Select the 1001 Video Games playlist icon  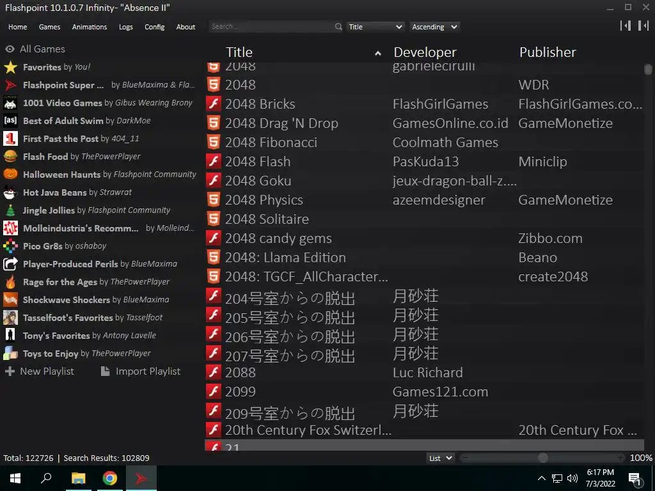point(10,103)
